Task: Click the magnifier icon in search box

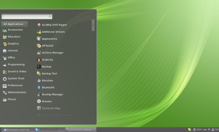Action: click(x=50, y=16)
